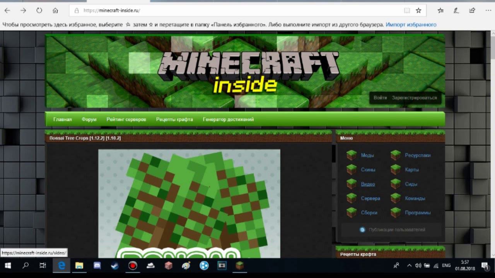Go forward with the browser forward arrow
This screenshot has width=495, height=278.
tap(23, 10)
